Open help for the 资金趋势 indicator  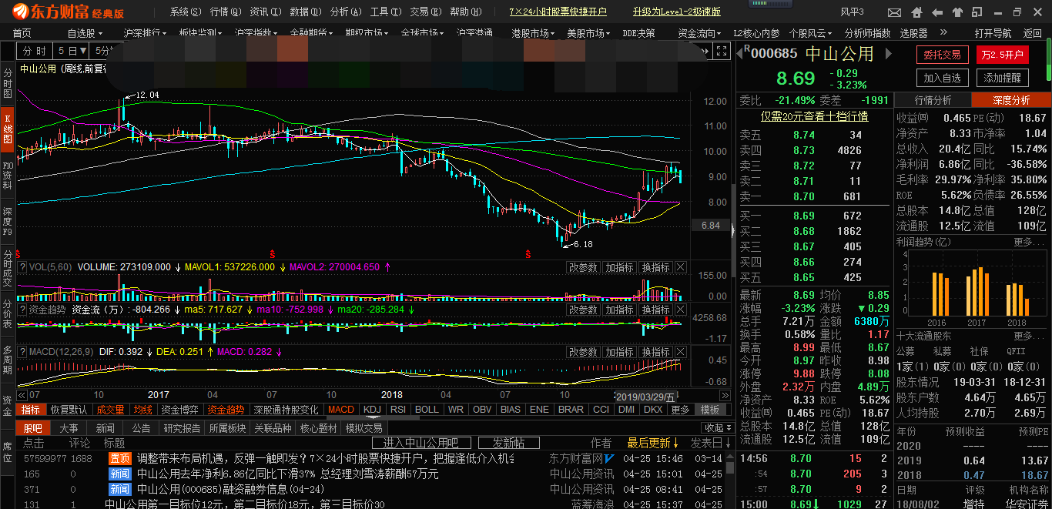click(x=22, y=310)
